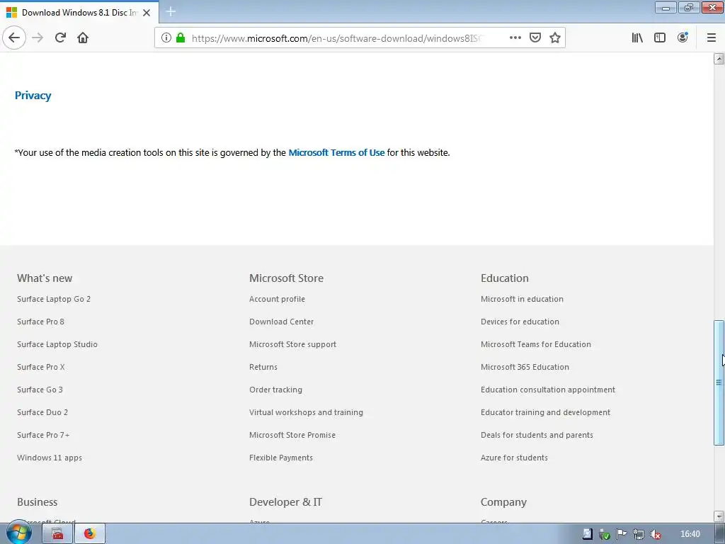The height and width of the screenshot is (544, 725).
Task: Open Microsoft in education link
Action: click(522, 299)
